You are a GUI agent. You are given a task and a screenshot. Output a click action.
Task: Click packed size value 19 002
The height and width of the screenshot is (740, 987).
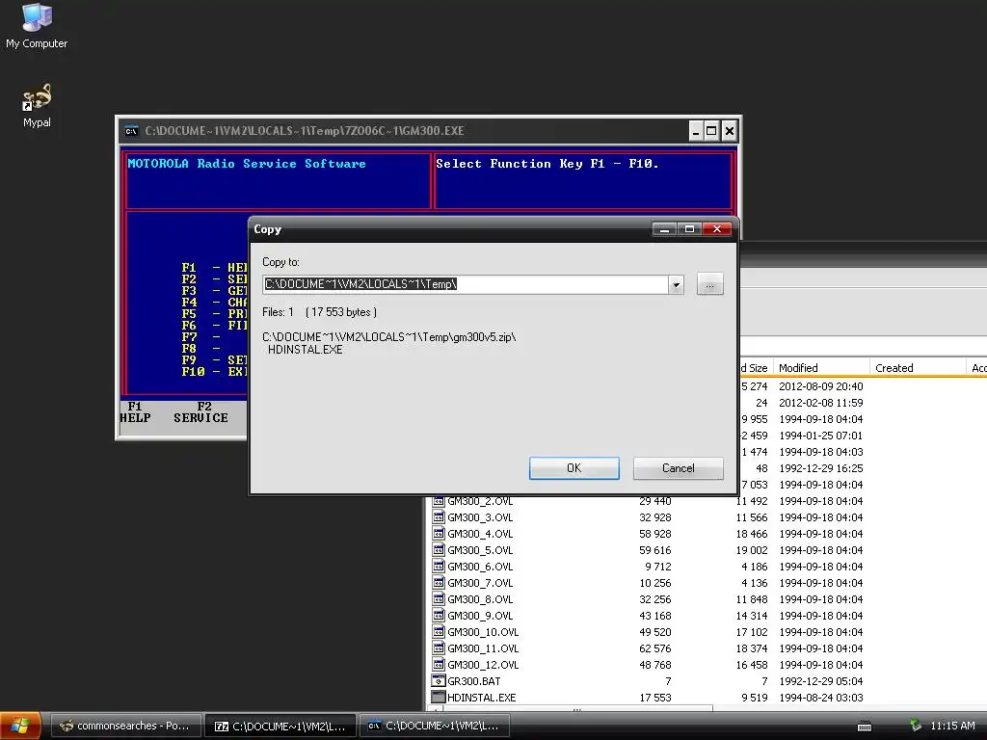point(752,550)
